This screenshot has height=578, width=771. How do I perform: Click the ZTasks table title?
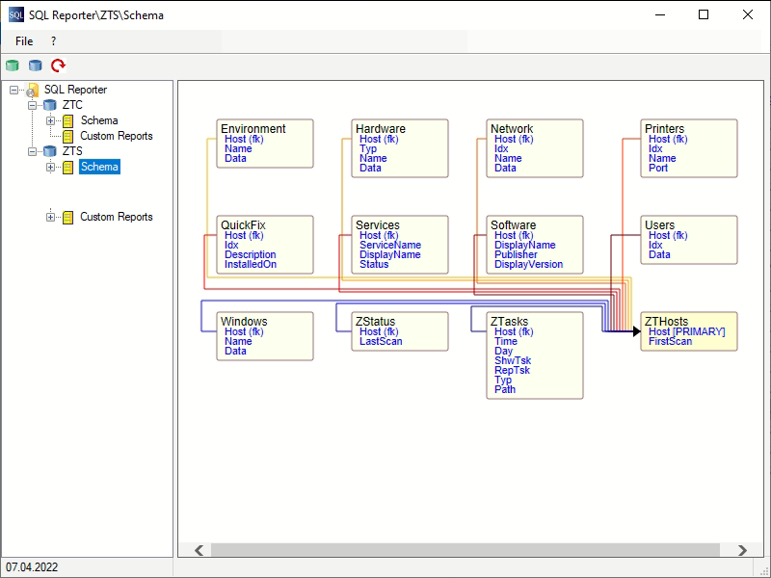tap(509, 322)
